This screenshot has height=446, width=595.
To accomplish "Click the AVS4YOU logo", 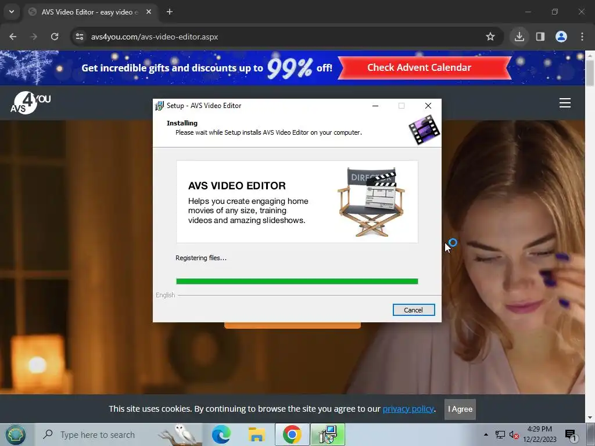I will [x=30, y=103].
